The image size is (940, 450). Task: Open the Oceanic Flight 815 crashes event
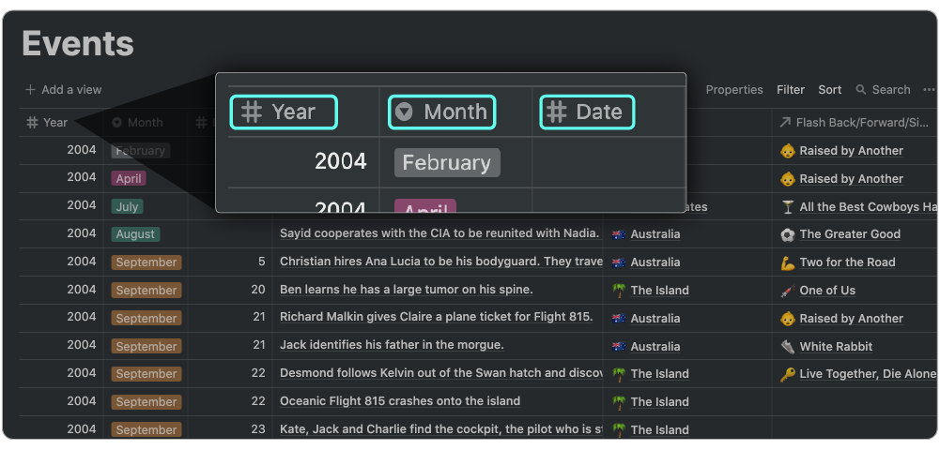pyautogui.click(x=400, y=401)
